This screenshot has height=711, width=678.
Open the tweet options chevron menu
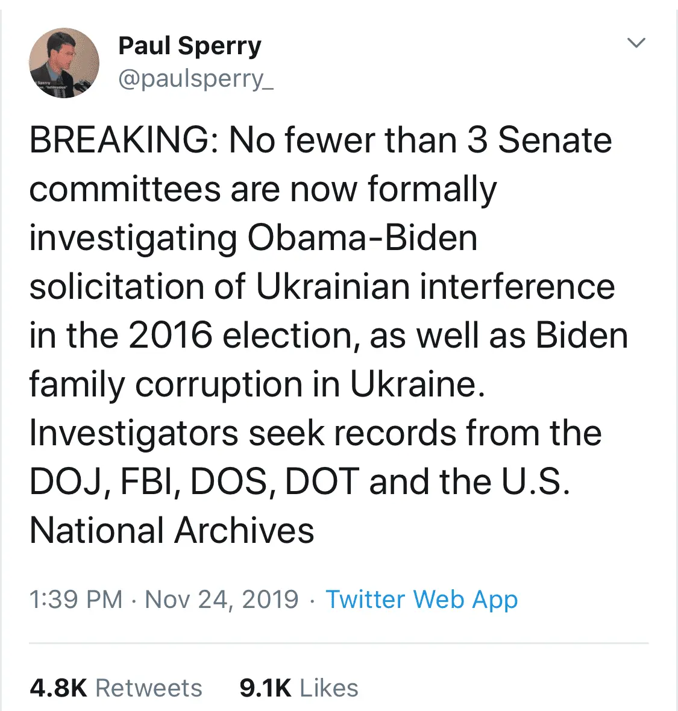pyautogui.click(x=636, y=43)
